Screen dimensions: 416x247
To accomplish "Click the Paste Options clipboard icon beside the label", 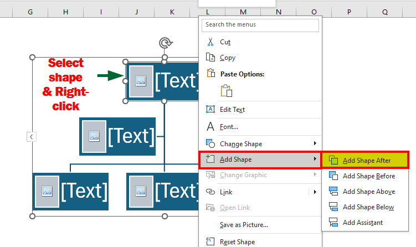I will pos(211,73).
